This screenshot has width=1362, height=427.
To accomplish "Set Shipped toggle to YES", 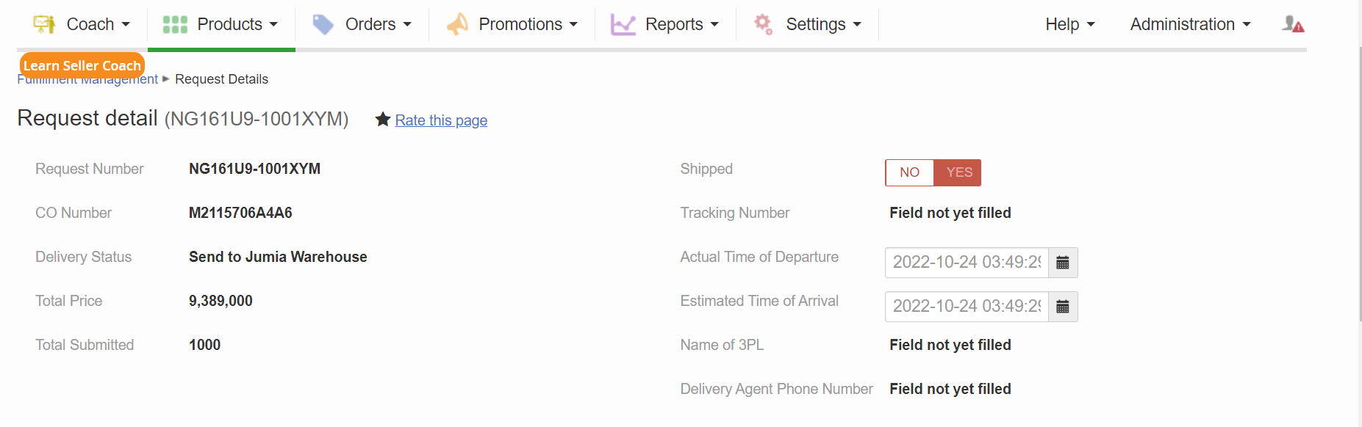I will click(958, 172).
